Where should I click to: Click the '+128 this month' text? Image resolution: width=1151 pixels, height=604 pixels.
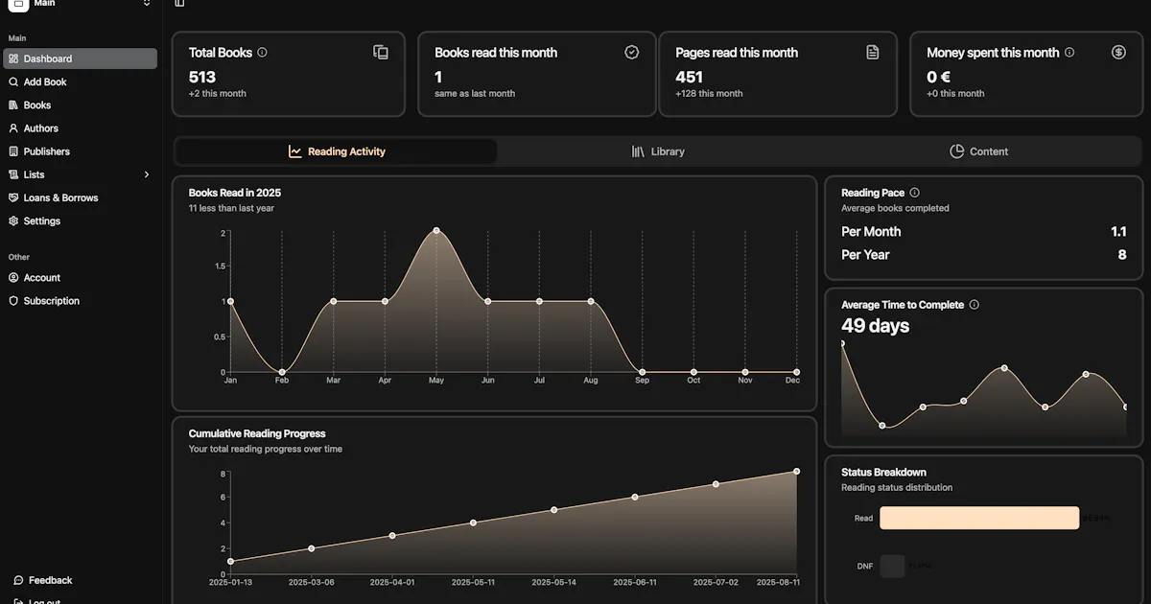pyautogui.click(x=709, y=93)
